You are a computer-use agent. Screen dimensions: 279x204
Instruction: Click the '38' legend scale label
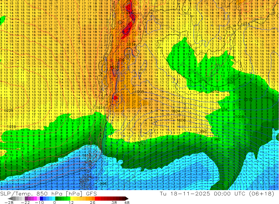114,202
